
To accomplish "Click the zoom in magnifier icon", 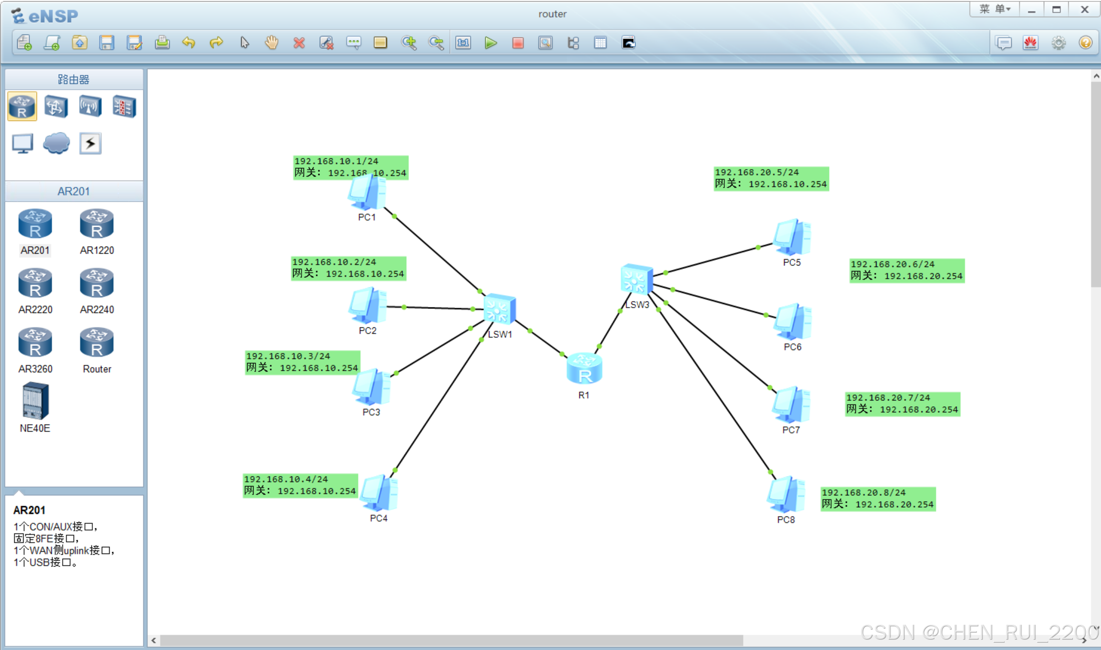I will (x=409, y=43).
